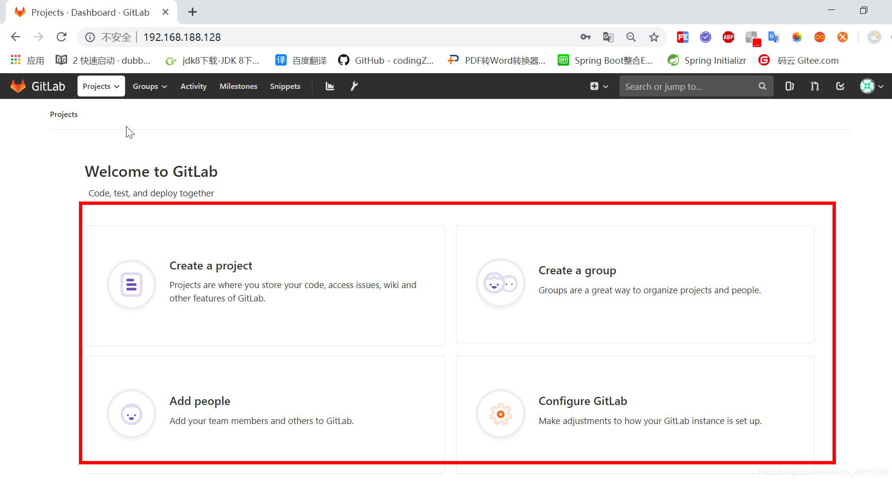Click the translate page icon in address bar
The image size is (892, 481).
(608, 37)
